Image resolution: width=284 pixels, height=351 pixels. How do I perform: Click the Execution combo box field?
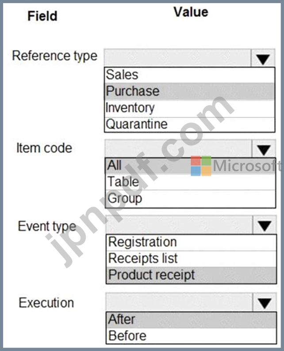click(178, 302)
